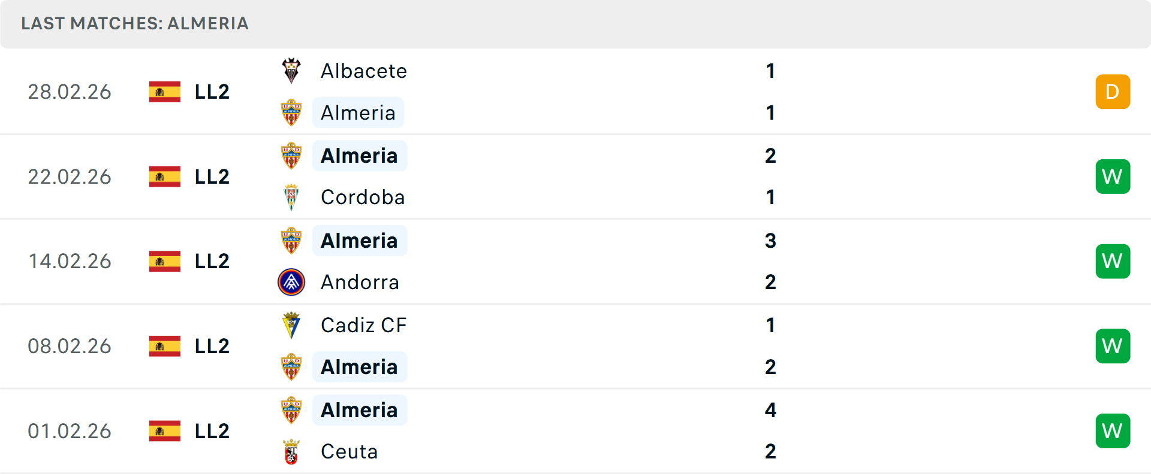1151x474 pixels.
Task: Click the LL2 league label for 14.02.26
Action: [212, 261]
